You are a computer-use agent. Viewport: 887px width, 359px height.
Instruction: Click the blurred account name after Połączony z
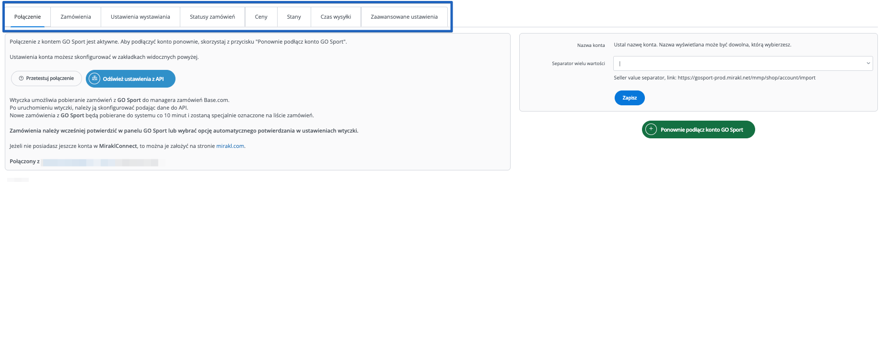tap(100, 162)
